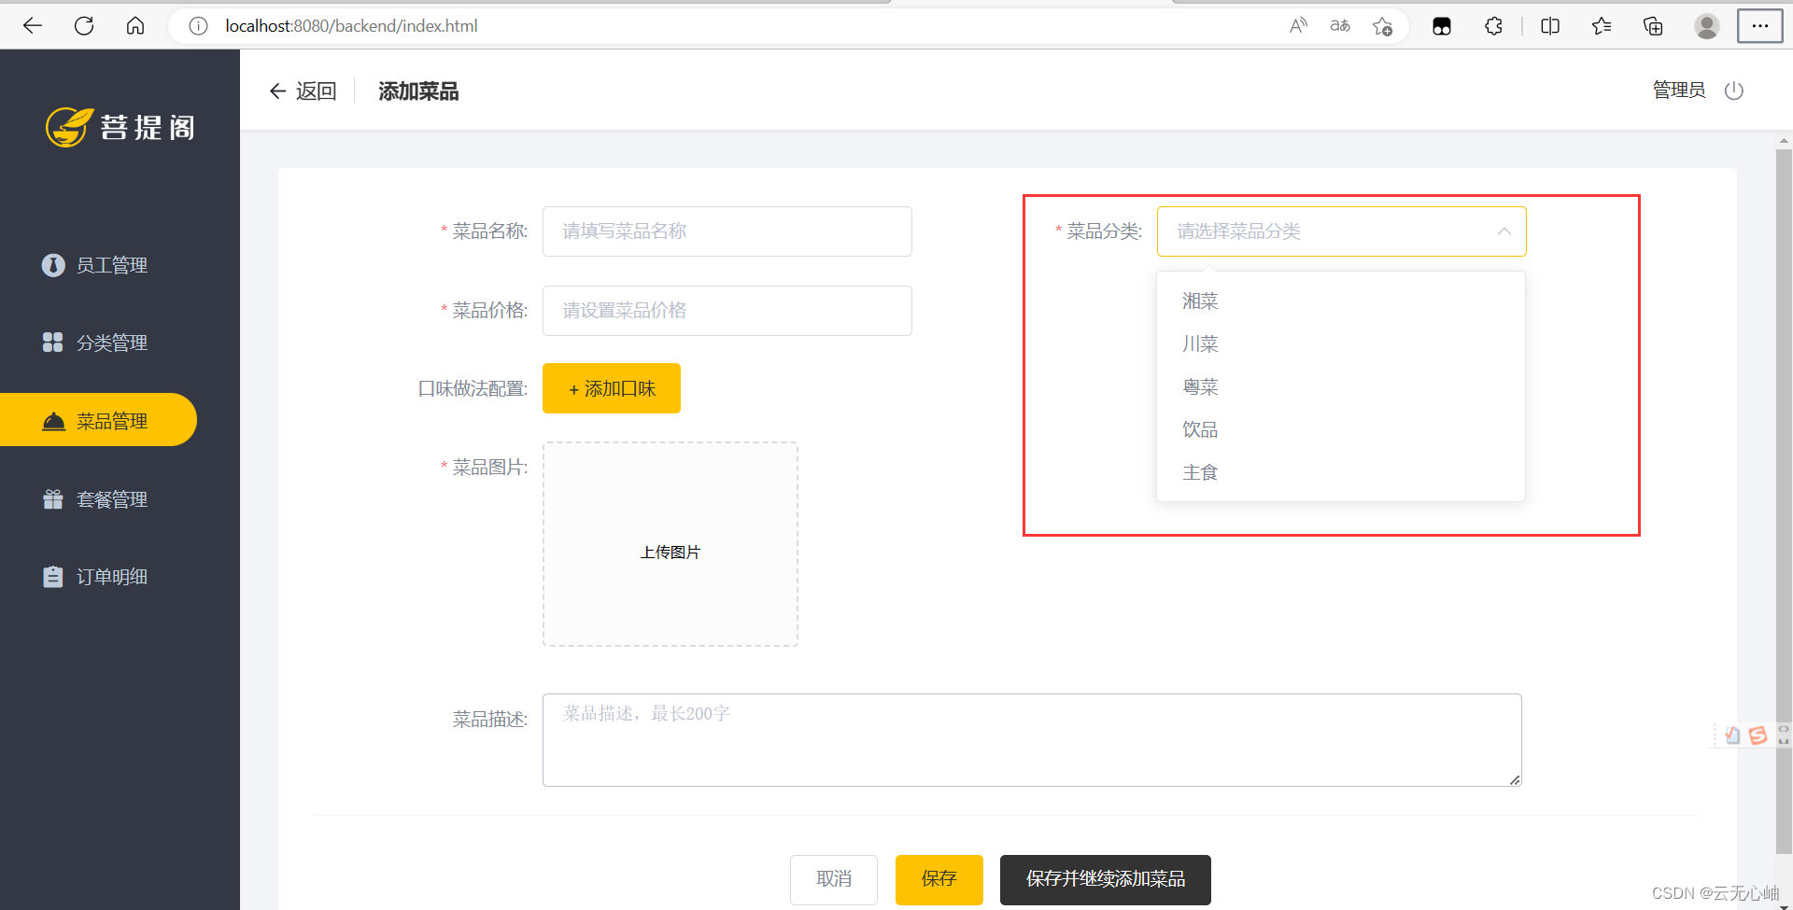
Task: Open the browser profile avatar
Action: coord(1707,26)
